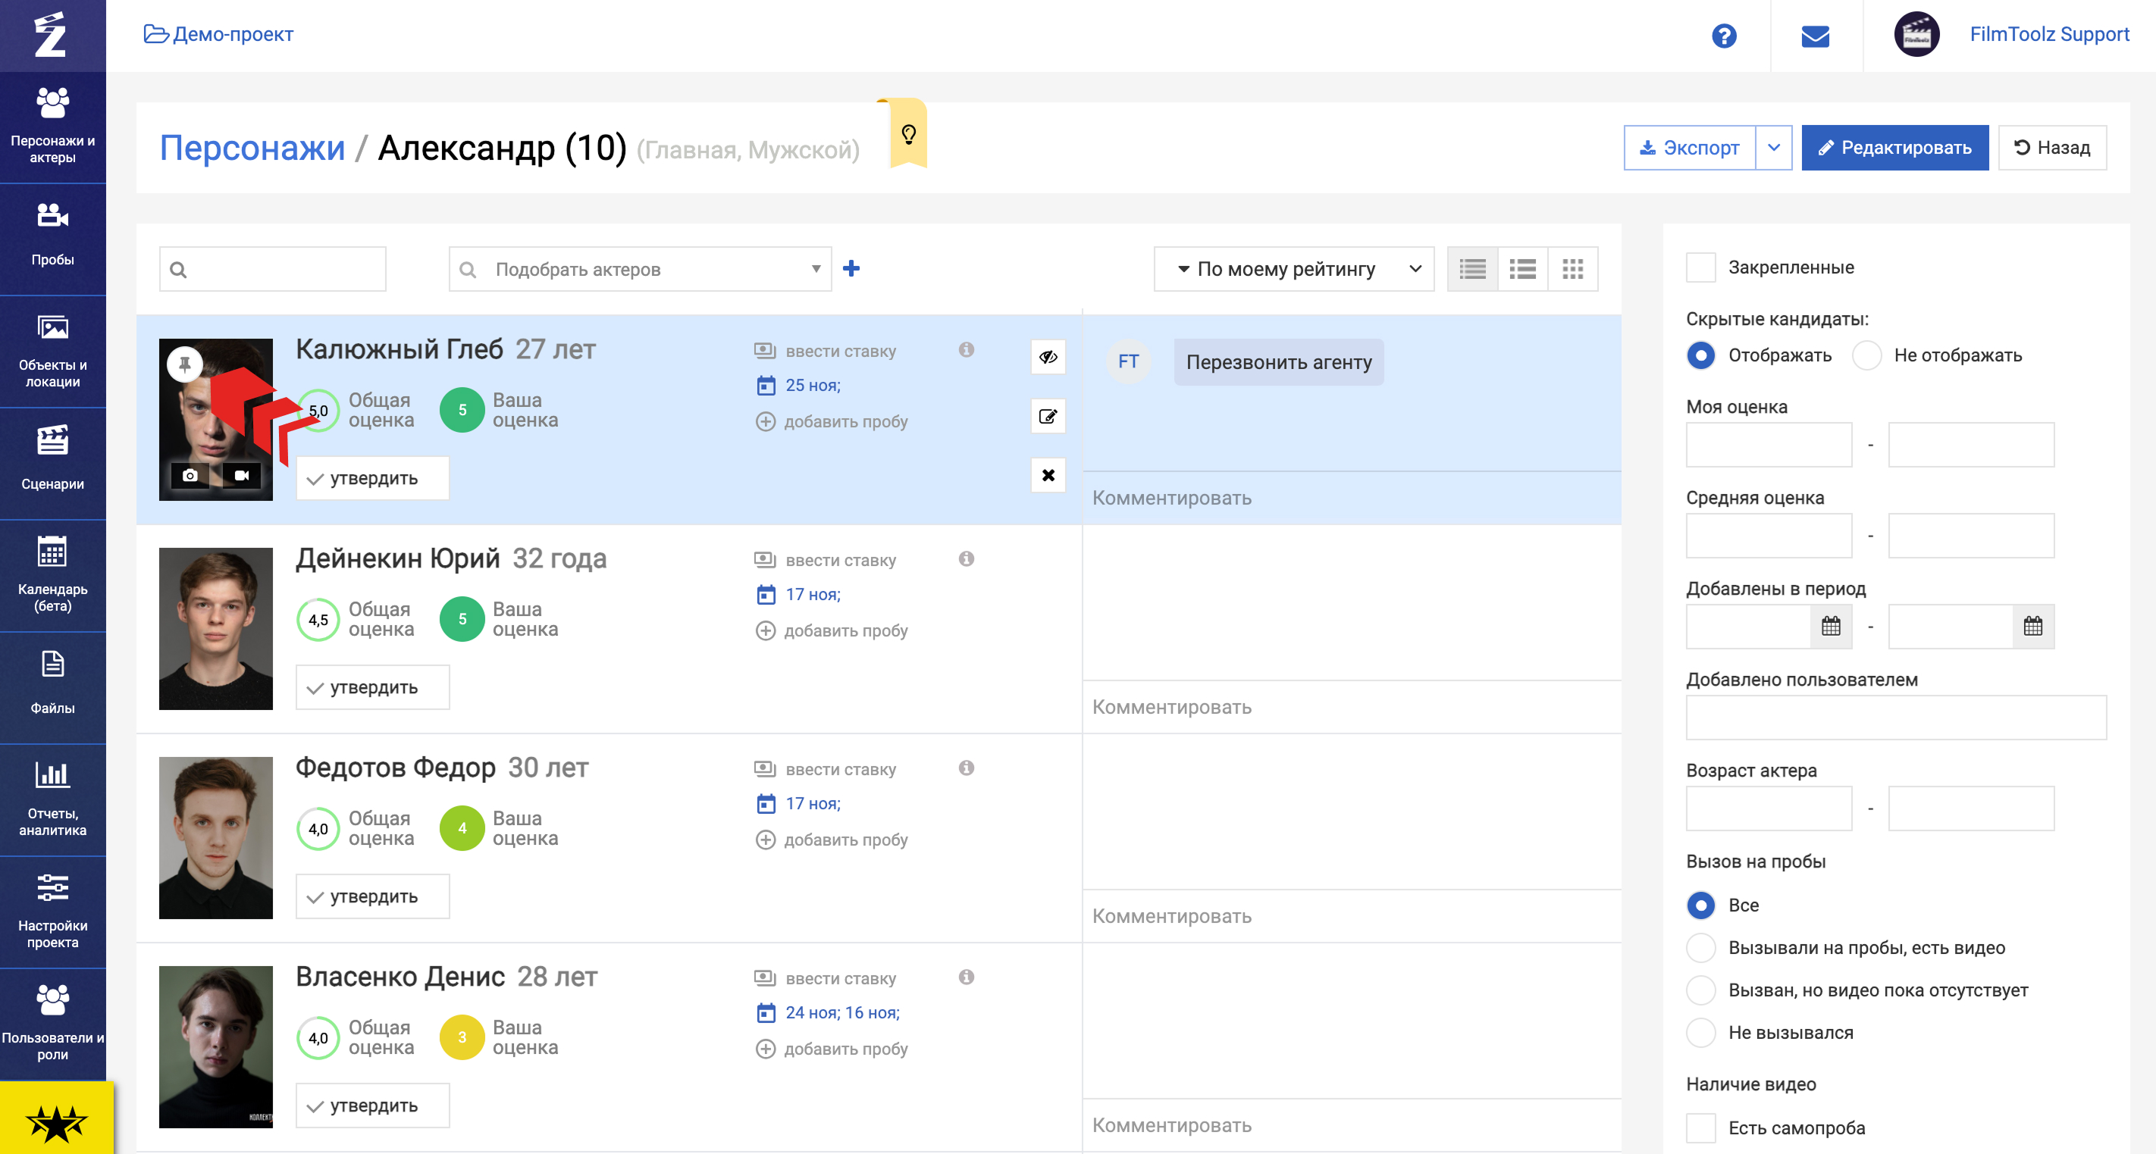Open calendar picker for period start date
Image resolution: width=2156 pixels, height=1154 pixels.
[x=1831, y=626]
